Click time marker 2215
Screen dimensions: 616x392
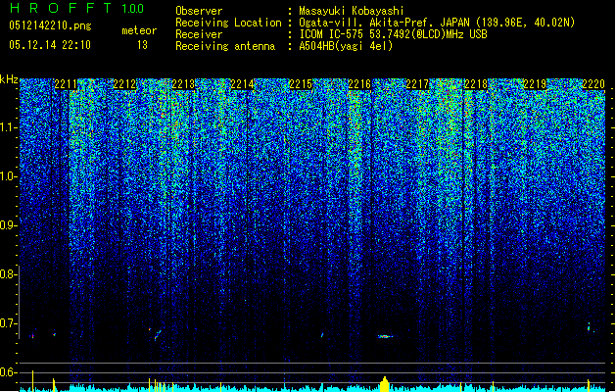click(301, 84)
